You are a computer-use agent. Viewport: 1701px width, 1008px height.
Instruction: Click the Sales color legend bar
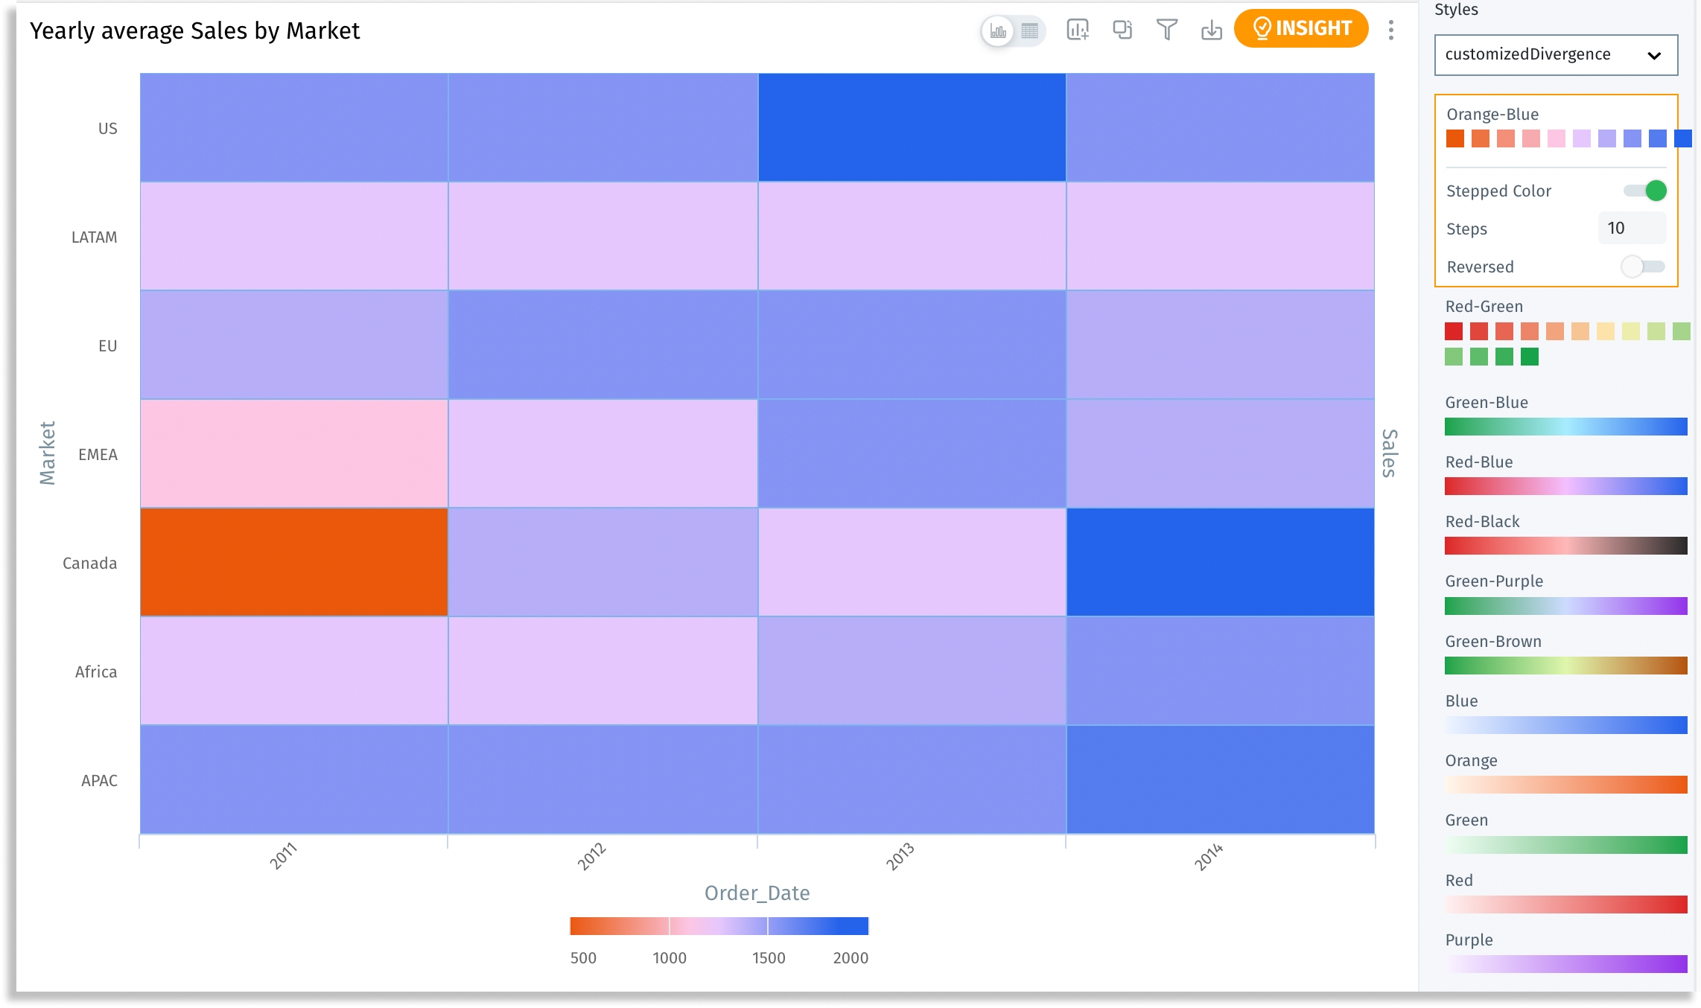coord(719,926)
